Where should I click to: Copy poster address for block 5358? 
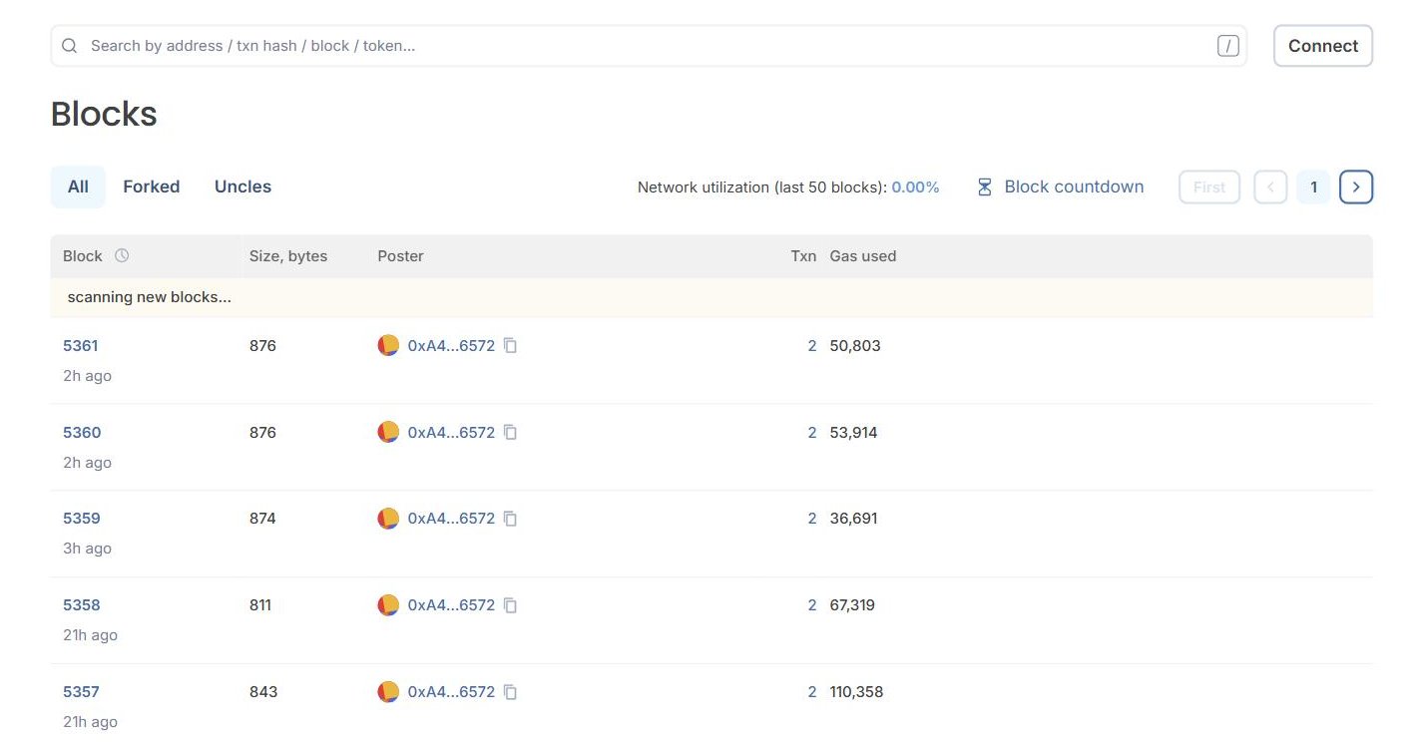point(510,605)
